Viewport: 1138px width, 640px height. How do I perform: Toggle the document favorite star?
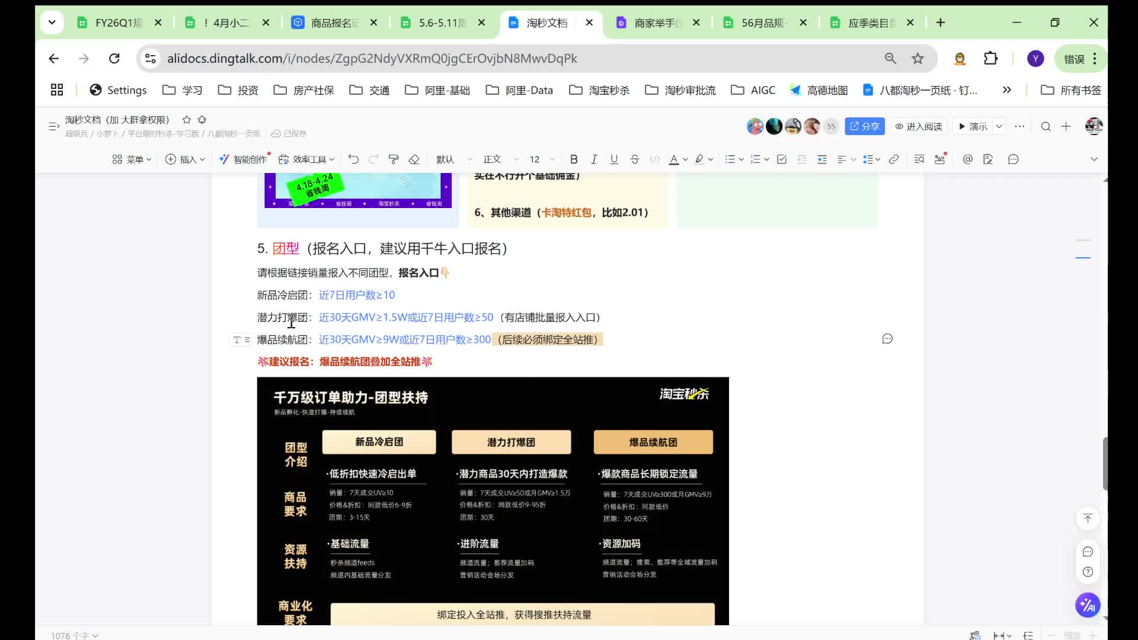click(x=186, y=120)
